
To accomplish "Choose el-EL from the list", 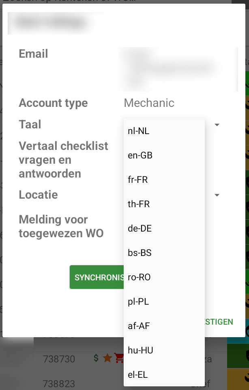I will [x=138, y=375].
